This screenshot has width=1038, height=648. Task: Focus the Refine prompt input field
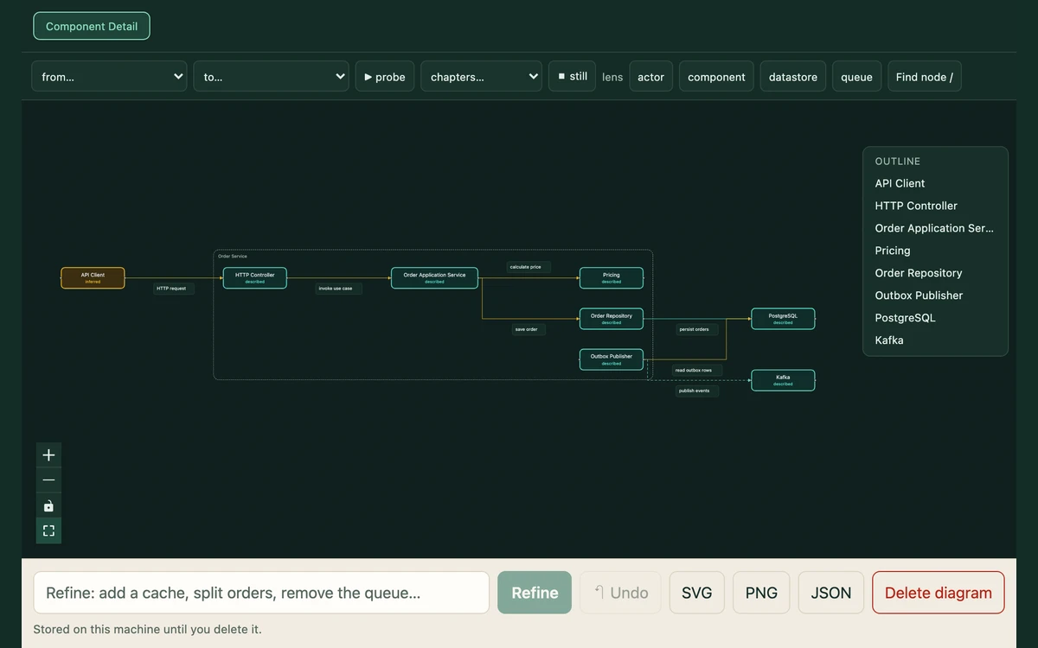pyautogui.click(x=261, y=593)
